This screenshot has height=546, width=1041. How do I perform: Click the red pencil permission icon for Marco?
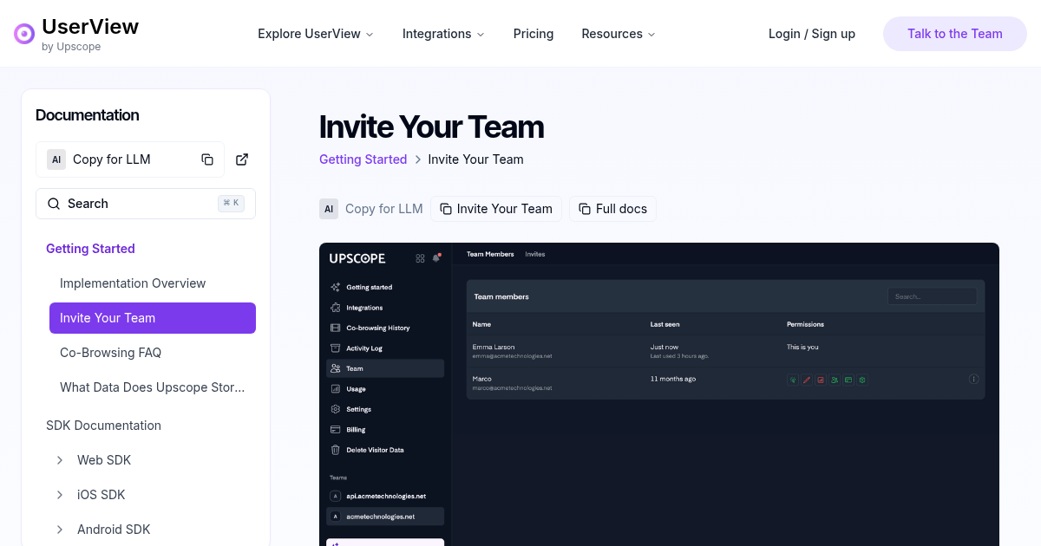807,380
